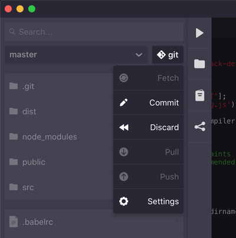Click the pencil icon beside Commit
The height and width of the screenshot is (238, 236).
coord(124,103)
